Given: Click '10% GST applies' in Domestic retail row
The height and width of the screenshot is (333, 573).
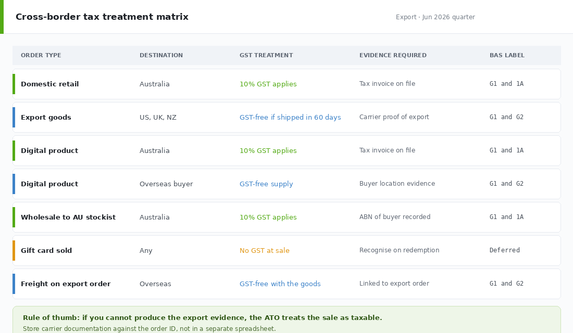Looking at the screenshot, I should click(268, 84).
